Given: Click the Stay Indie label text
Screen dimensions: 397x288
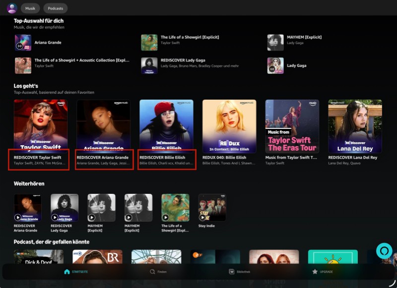Looking at the screenshot, I should coord(206,226).
